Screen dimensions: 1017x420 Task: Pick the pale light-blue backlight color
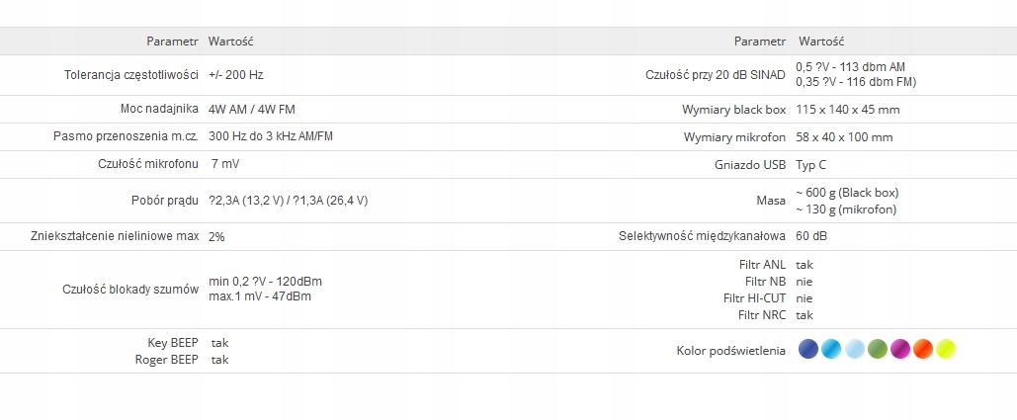[855, 349]
